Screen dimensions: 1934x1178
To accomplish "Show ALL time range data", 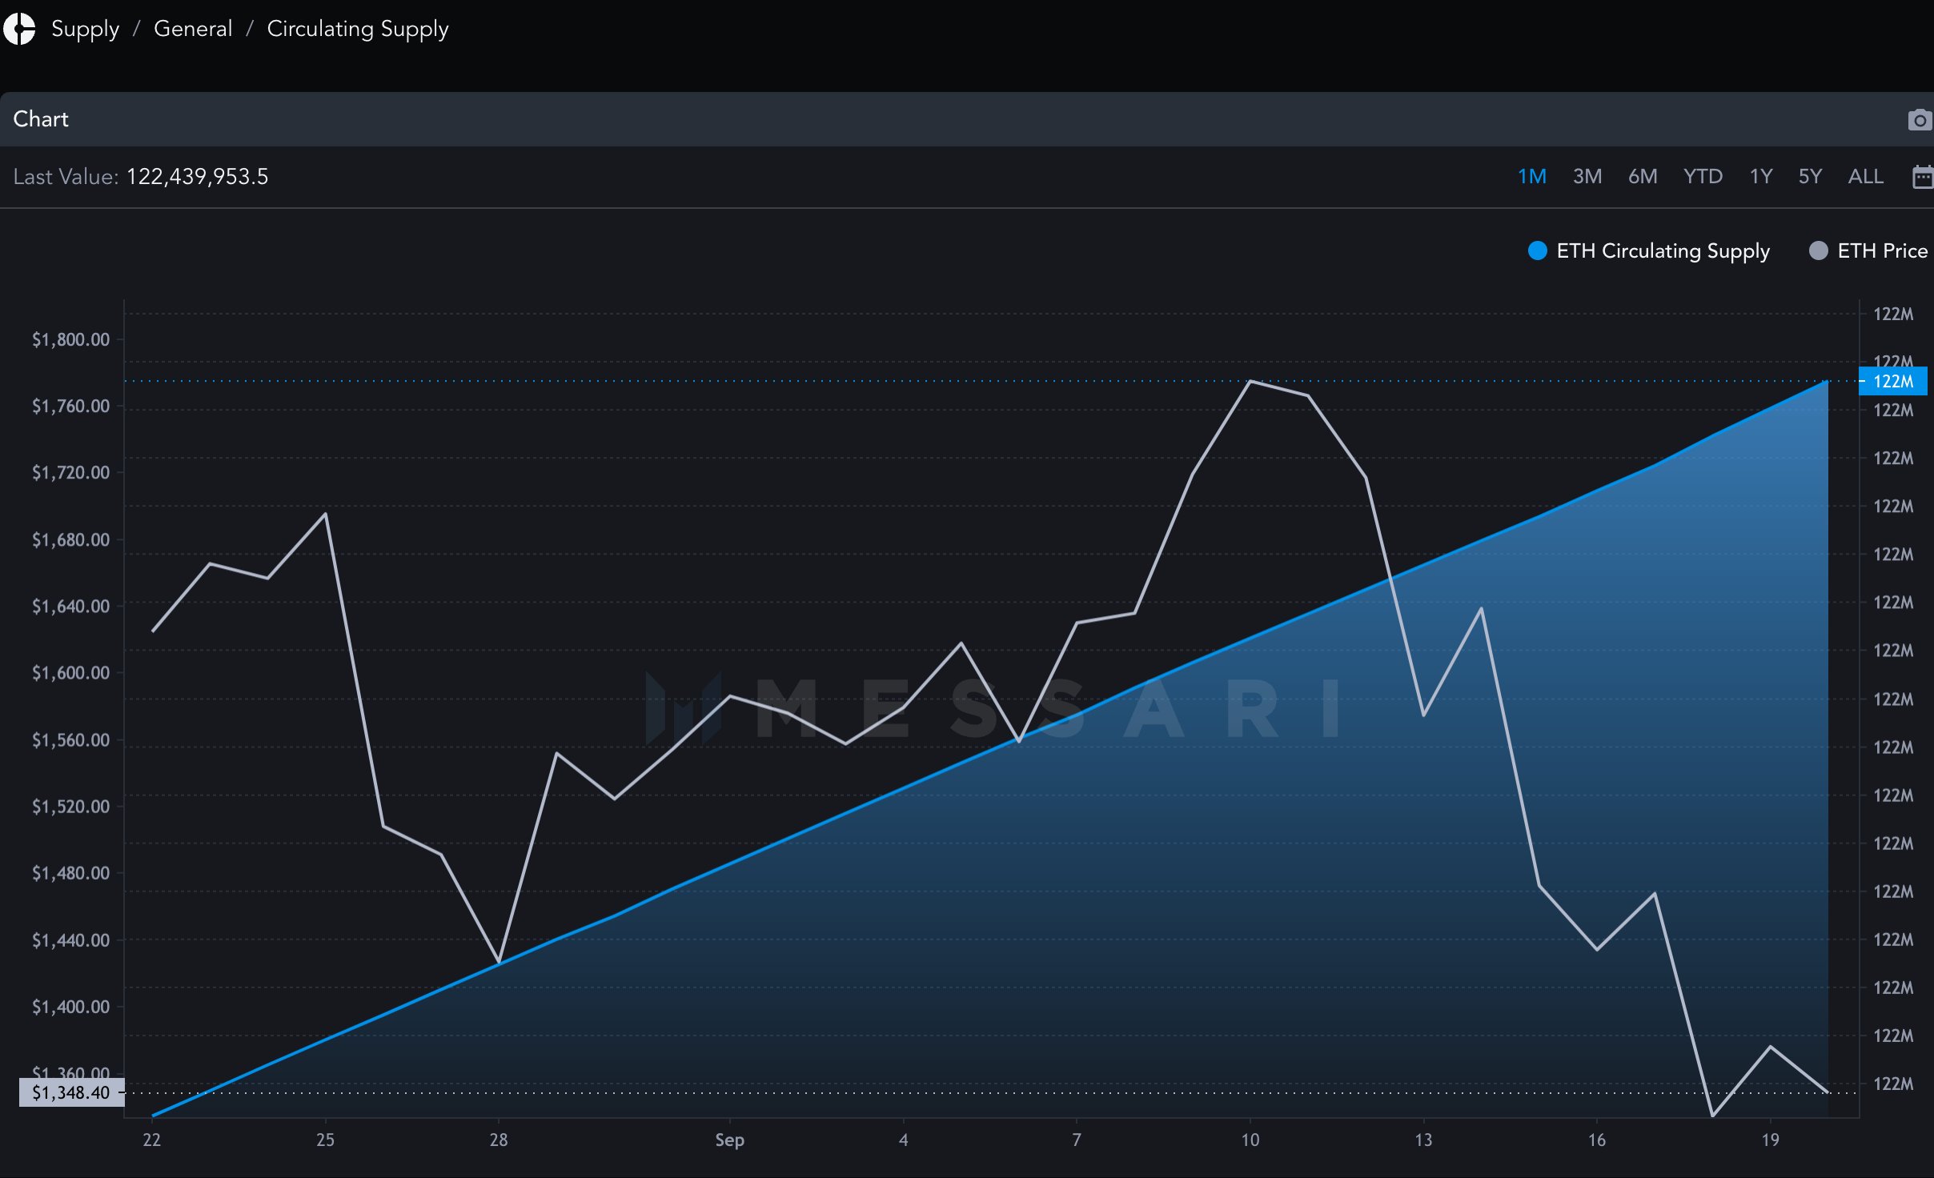I will (x=1864, y=177).
